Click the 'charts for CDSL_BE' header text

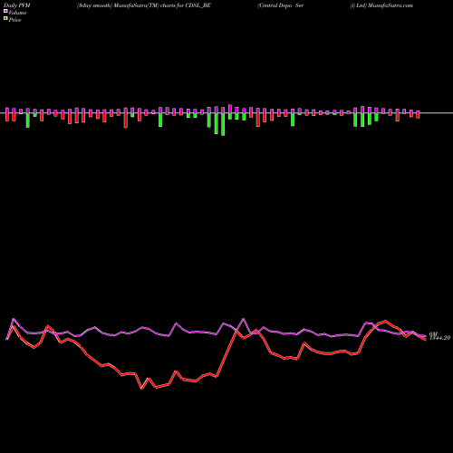pos(186,5)
